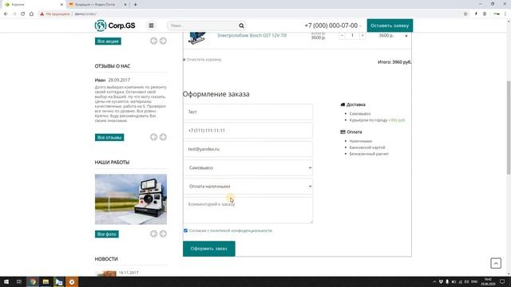Click the Банковской картой list item

[x=367, y=147]
